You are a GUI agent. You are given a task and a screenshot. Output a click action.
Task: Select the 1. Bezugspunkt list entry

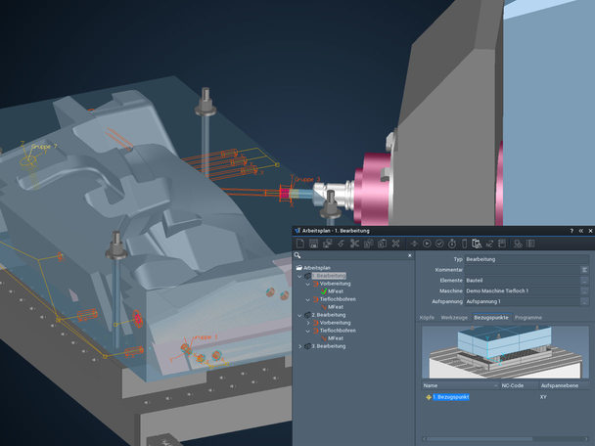point(451,397)
